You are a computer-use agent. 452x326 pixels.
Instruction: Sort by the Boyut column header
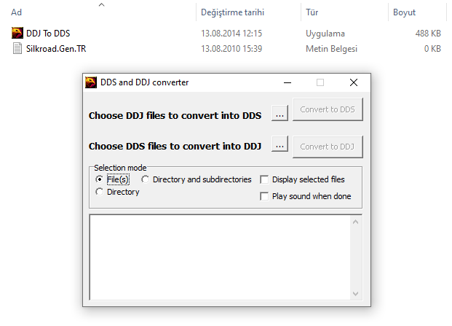pyautogui.click(x=404, y=12)
